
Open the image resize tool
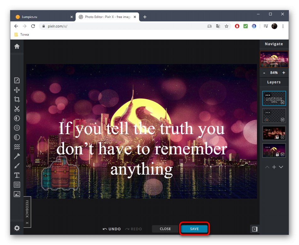[17, 81]
